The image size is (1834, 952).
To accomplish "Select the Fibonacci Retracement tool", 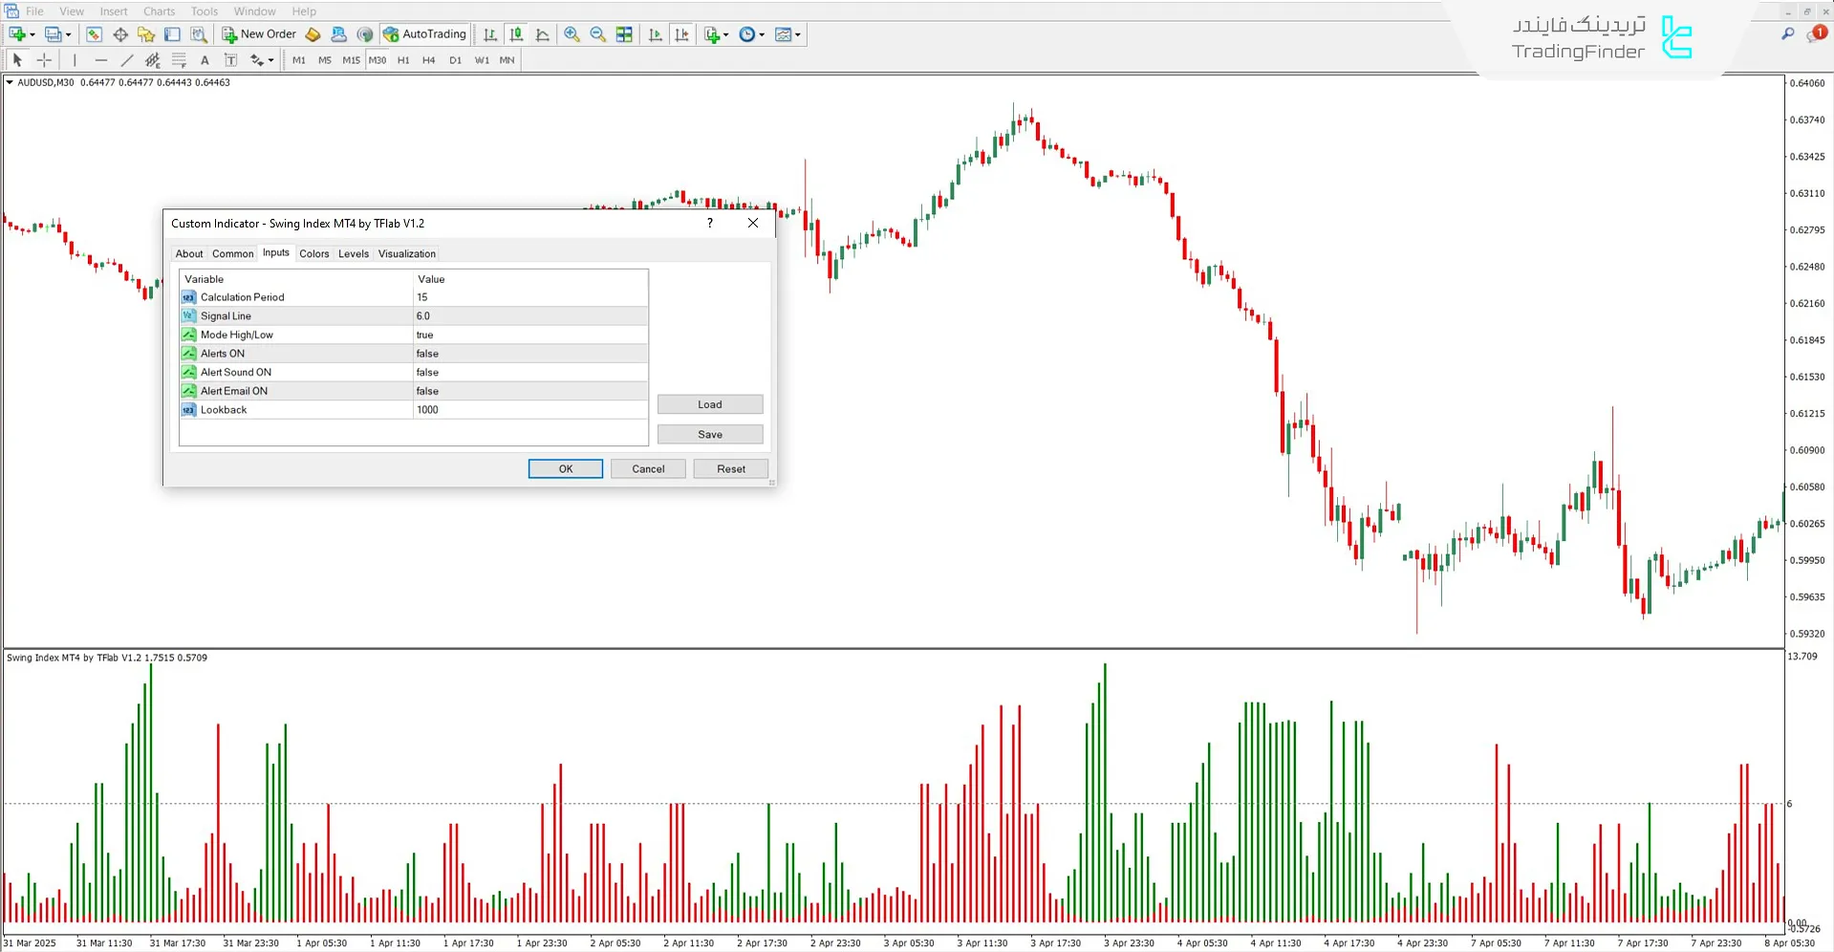I will pyautogui.click(x=180, y=59).
